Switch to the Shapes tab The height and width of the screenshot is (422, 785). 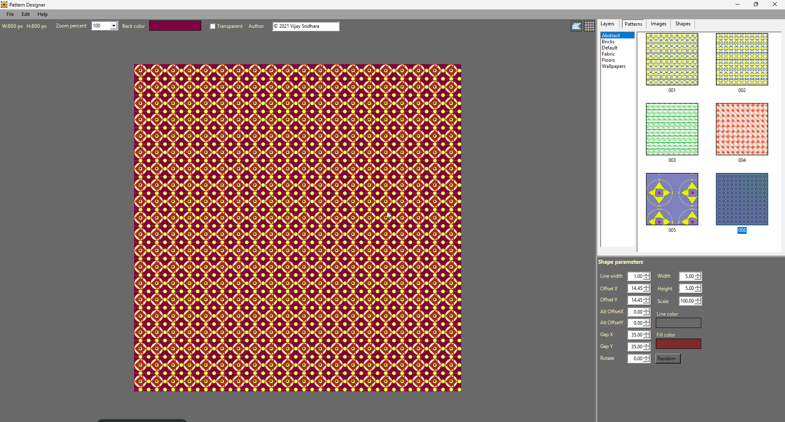[683, 24]
